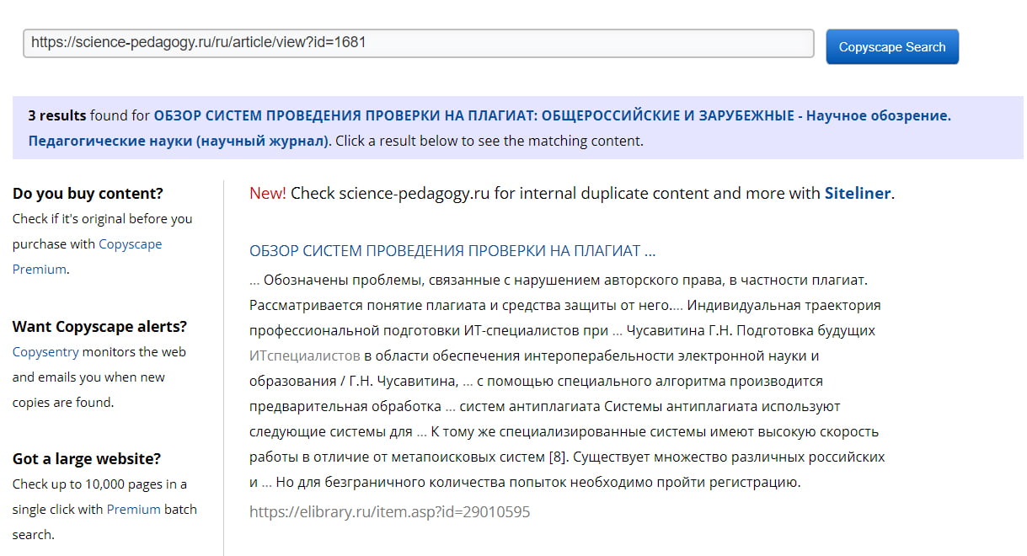Viewport: 1027px width, 556px height.
Task: Click the Педагогические науки portion of the banner title
Action: point(109,140)
